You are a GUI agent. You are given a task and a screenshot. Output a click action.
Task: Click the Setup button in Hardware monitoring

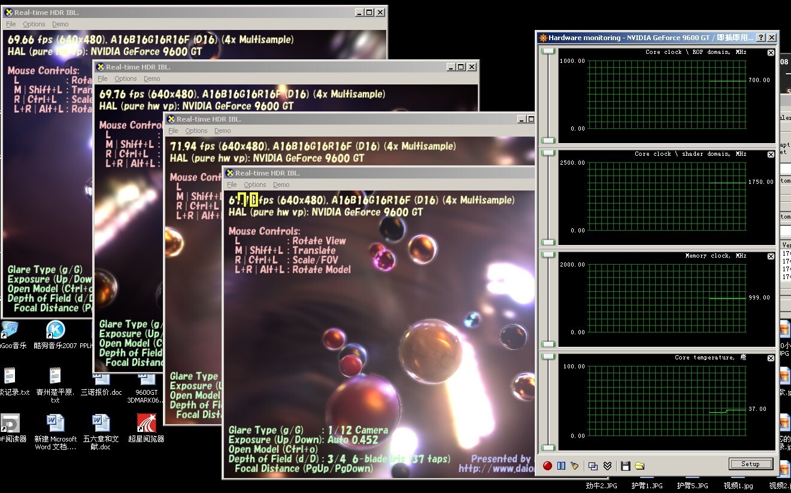[750, 464]
